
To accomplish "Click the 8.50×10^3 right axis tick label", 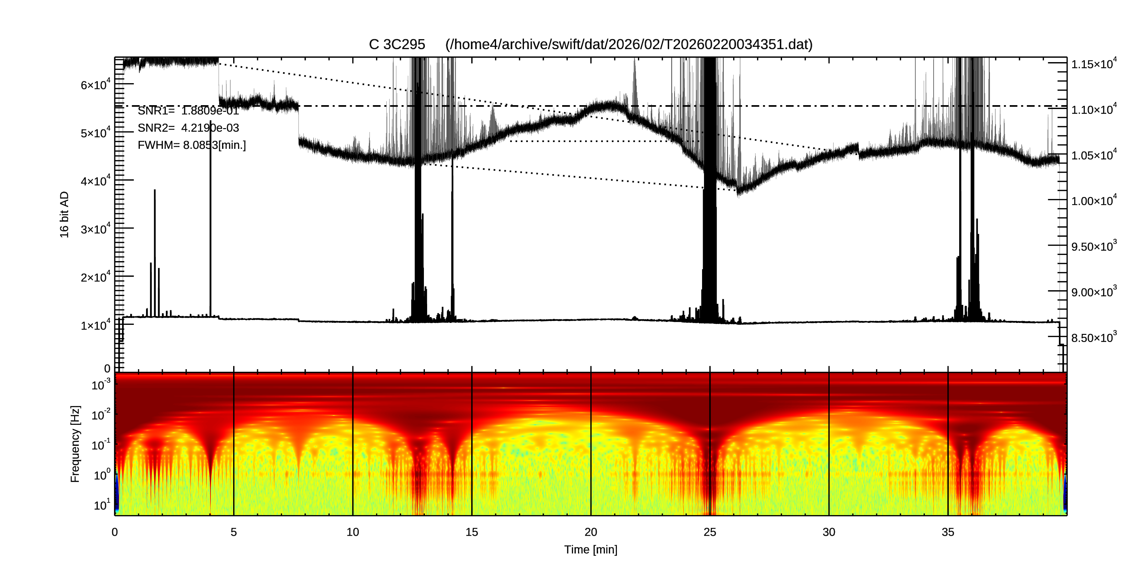I will click(1094, 337).
